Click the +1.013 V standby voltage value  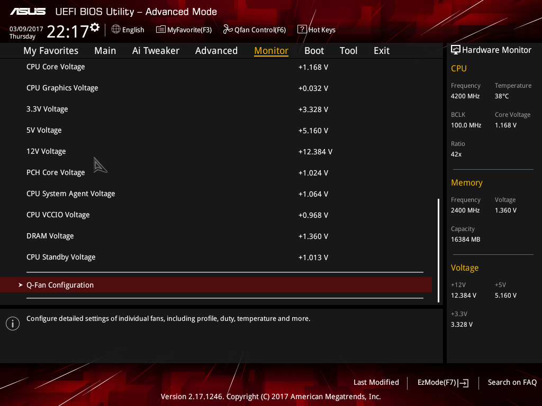coord(313,257)
